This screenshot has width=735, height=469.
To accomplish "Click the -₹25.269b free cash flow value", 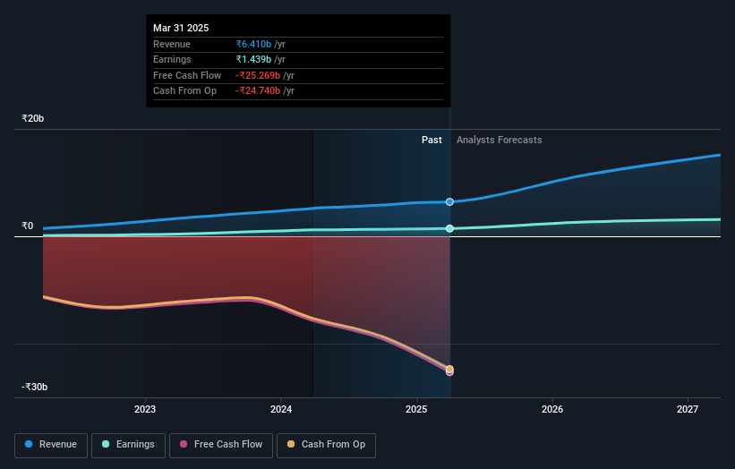I will 258,75.
